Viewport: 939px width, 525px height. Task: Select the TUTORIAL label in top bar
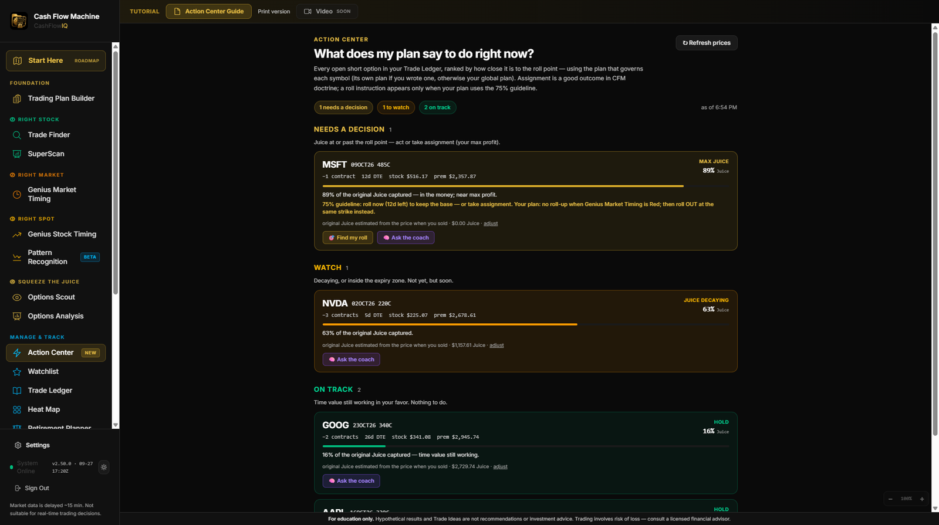pos(144,12)
